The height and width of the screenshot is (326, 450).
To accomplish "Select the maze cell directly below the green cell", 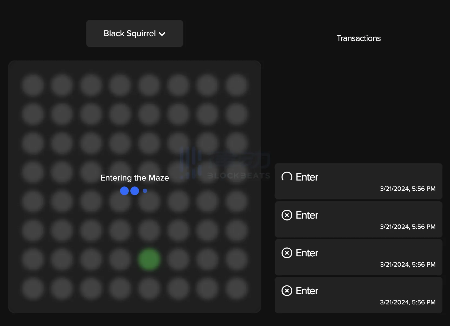I will 149,288.
